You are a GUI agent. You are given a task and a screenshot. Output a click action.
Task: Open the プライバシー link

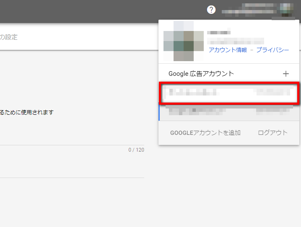(x=272, y=50)
